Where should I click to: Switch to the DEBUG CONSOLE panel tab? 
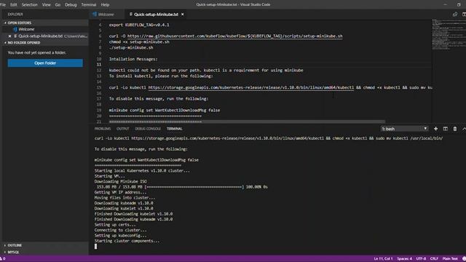(x=148, y=129)
